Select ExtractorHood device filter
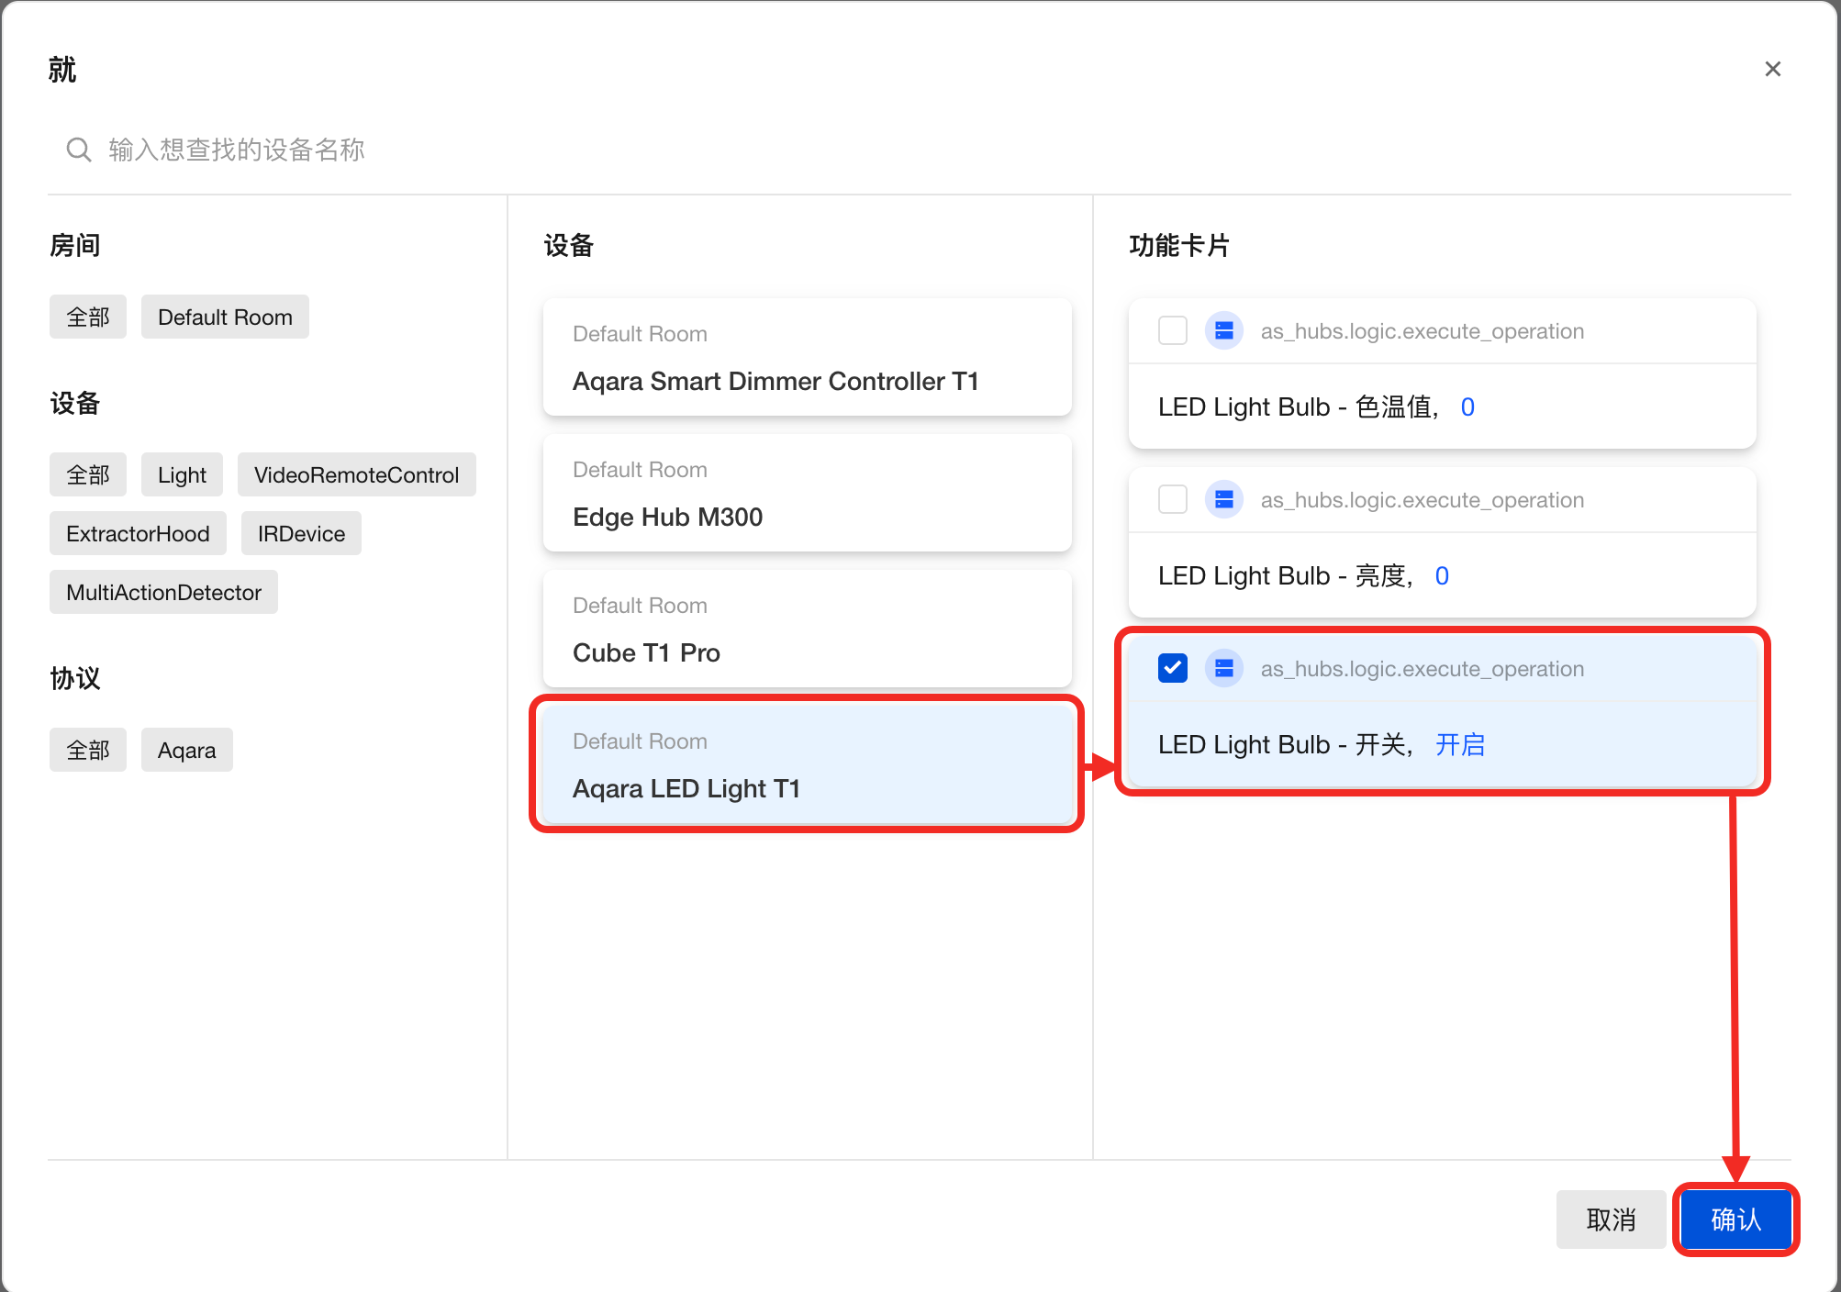 coord(138,533)
